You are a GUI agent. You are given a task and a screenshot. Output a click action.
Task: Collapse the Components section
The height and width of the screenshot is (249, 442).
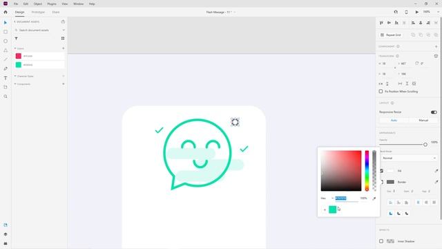tap(15, 84)
